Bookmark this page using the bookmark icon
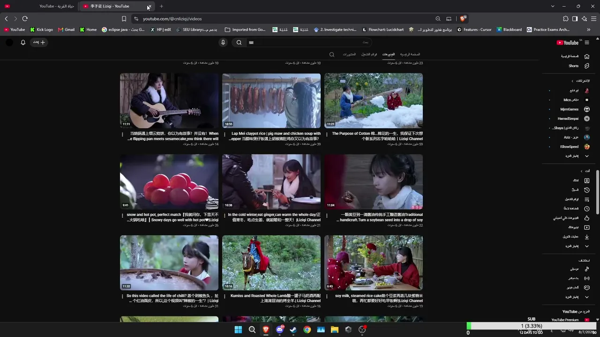600x337 pixels. tap(124, 19)
